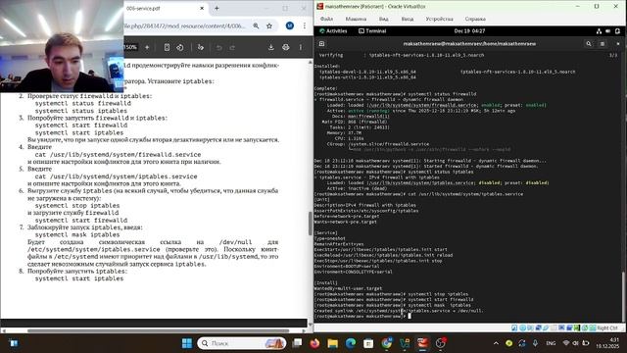
Task: Open the Машина menu in VirtualBox
Action: [x=356, y=19]
